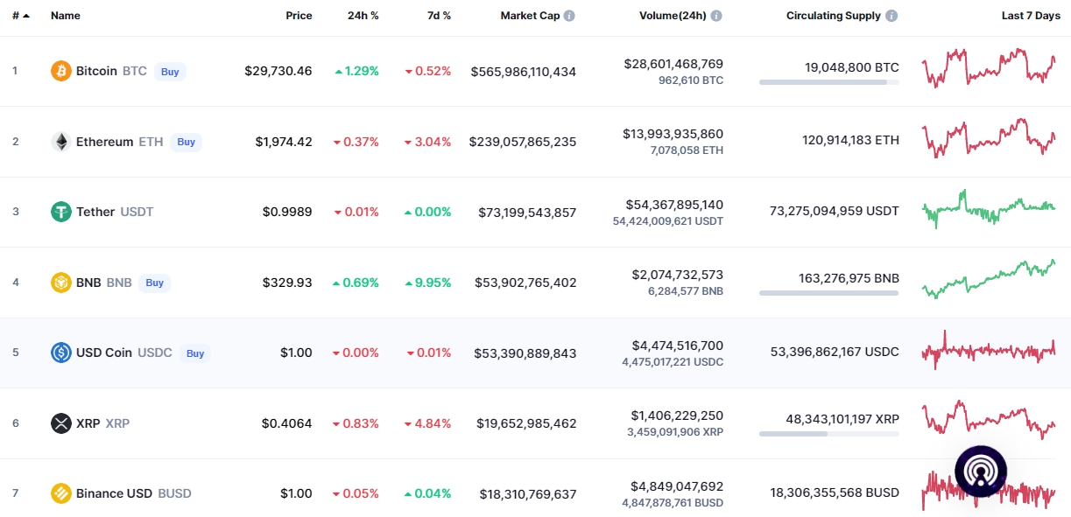Open XRP 7-day sparkline chart
This screenshot has height=517, width=1071.
click(989, 420)
